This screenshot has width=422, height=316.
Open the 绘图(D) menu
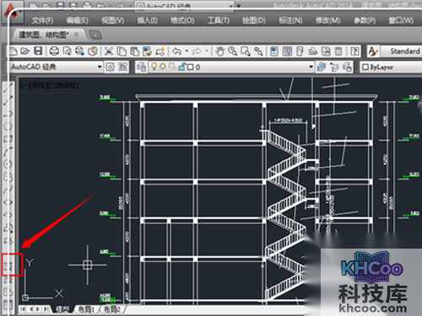click(254, 20)
